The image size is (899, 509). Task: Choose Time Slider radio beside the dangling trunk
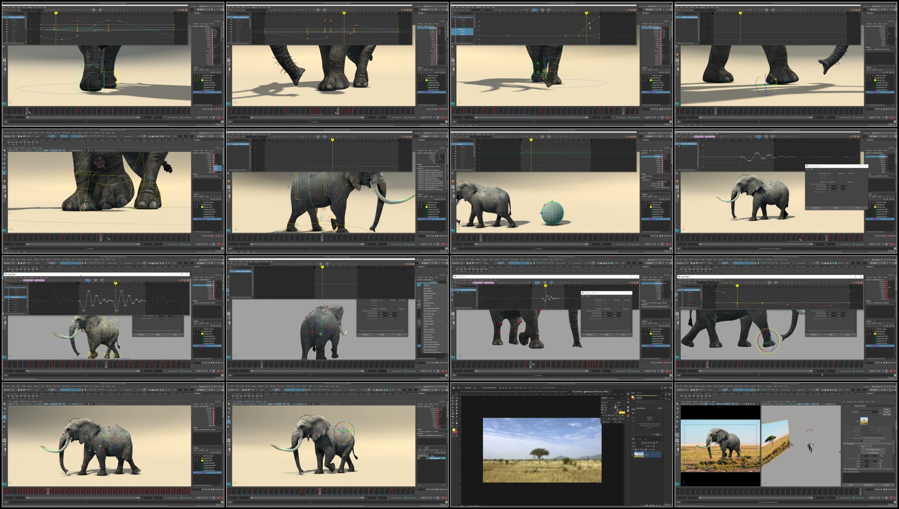point(622,300)
